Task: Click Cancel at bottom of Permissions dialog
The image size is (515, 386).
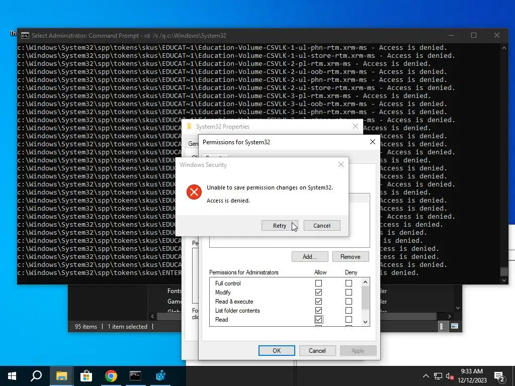Action: point(317,350)
